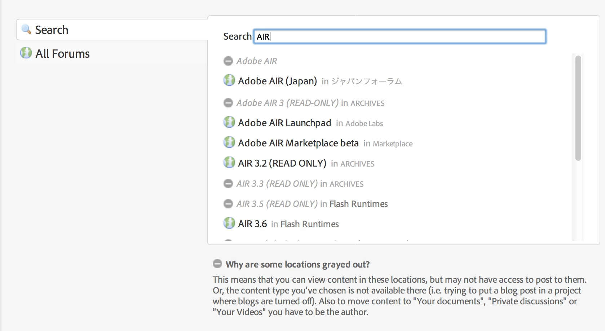The height and width of the screenshot is (331, 605).
Task: Click Flash Runtimes label next to AIR 3.6
Action: point(310,224)
